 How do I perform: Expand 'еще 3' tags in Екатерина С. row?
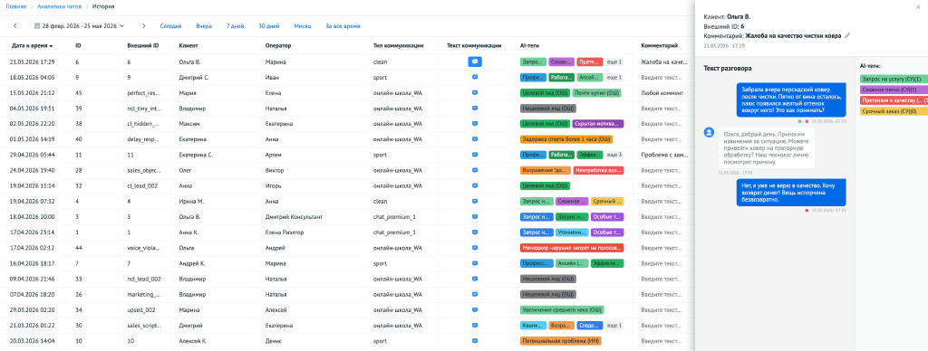[614, 155]
